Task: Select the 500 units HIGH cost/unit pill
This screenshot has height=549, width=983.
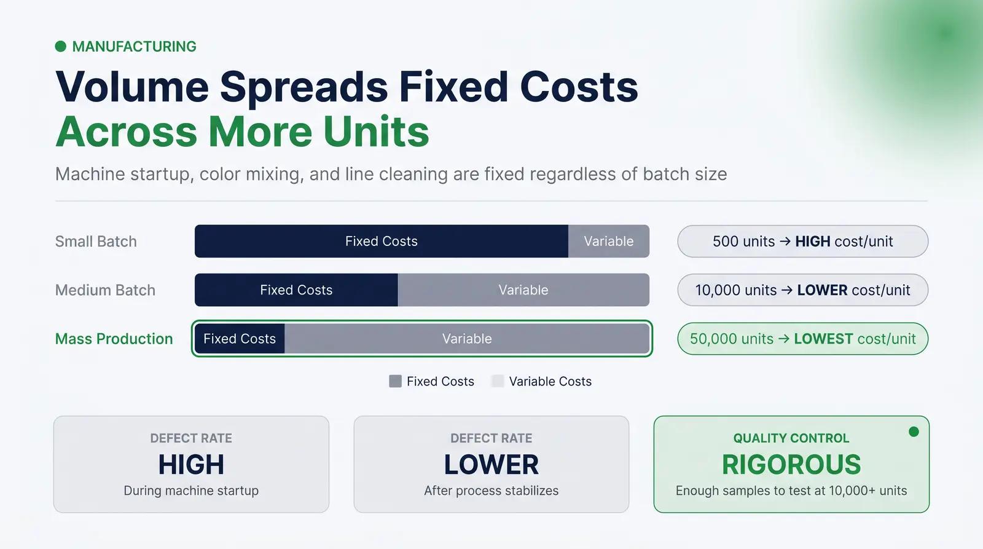Action: 802,241
